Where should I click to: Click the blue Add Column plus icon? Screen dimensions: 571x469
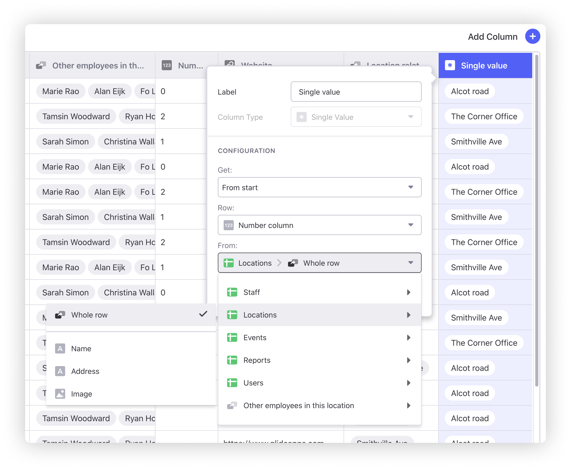coord(532,36)
